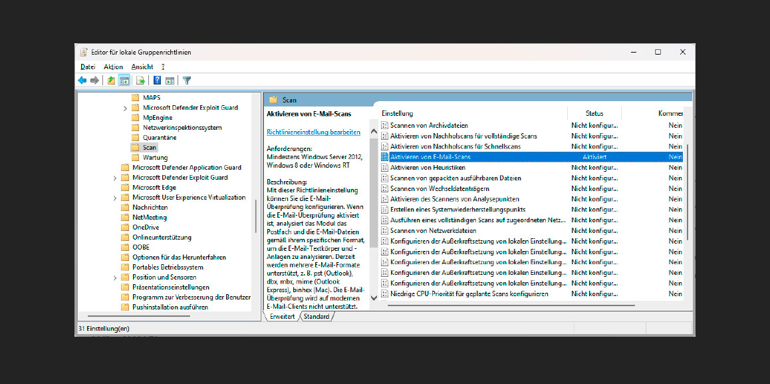Open Richtlinieneinstellung bearbeiten link

pyautogui.click(x=313, y=132)
